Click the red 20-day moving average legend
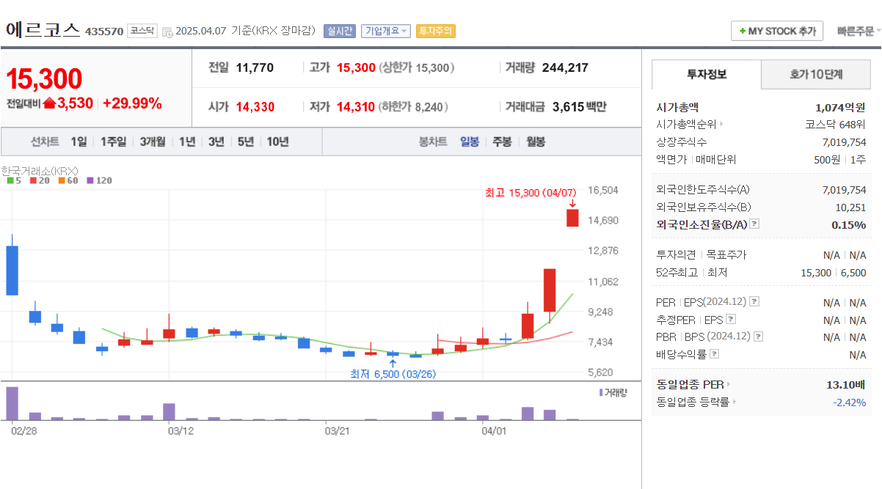 (x=39, y=180)
